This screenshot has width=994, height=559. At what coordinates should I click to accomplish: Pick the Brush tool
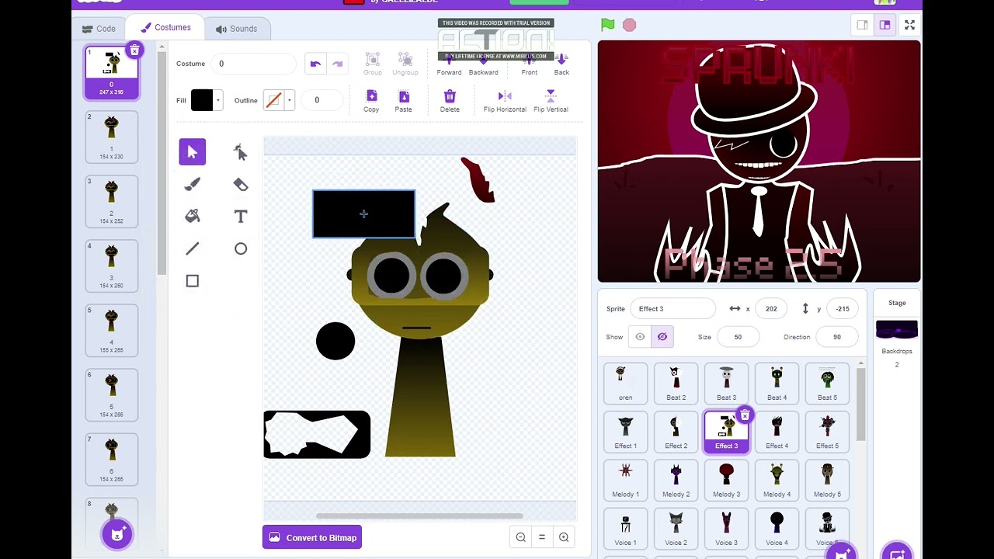pyautogui.click(x=193, y=184)
